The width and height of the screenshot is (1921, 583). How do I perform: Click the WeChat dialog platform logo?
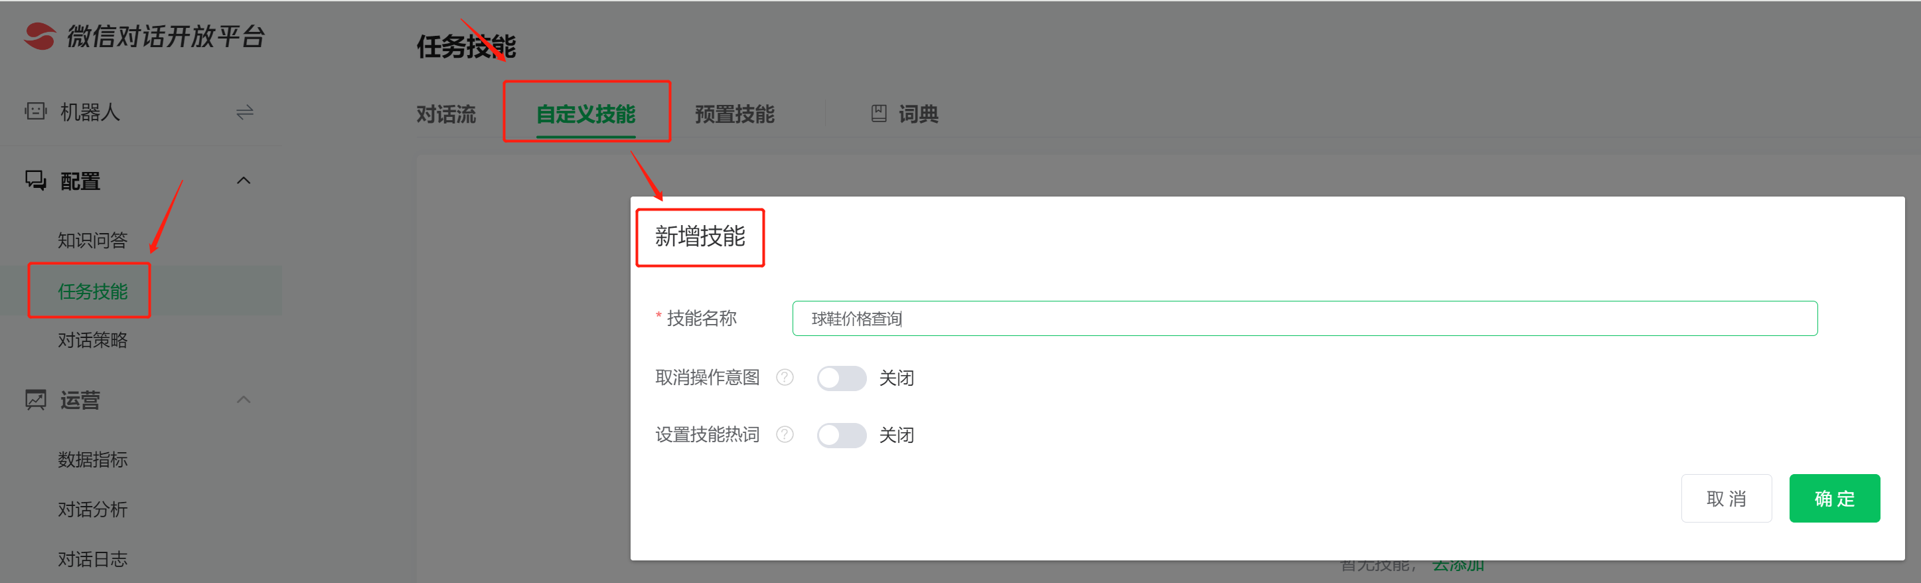pyautogui.click(x=40, y=36)
